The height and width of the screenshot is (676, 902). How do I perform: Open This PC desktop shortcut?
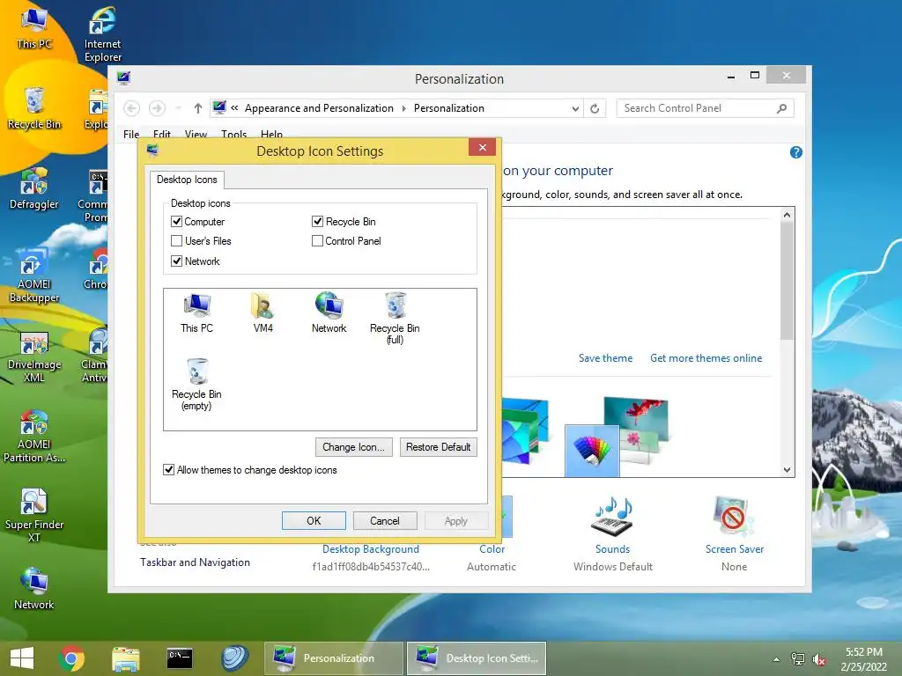click(x=34, y=29)
